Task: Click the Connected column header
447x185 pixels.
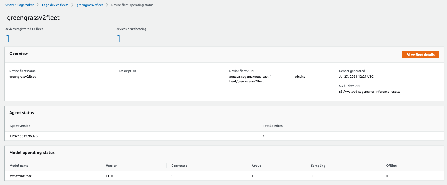Action: pyautogui.click(x=179, y=166)
